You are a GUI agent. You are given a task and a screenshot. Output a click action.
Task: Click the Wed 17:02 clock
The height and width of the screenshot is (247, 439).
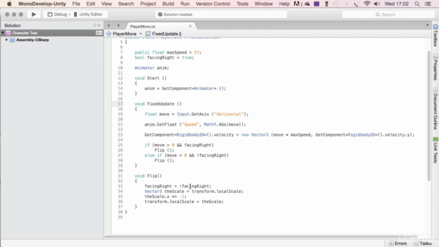pyautogui.click(x=396, y=3)
